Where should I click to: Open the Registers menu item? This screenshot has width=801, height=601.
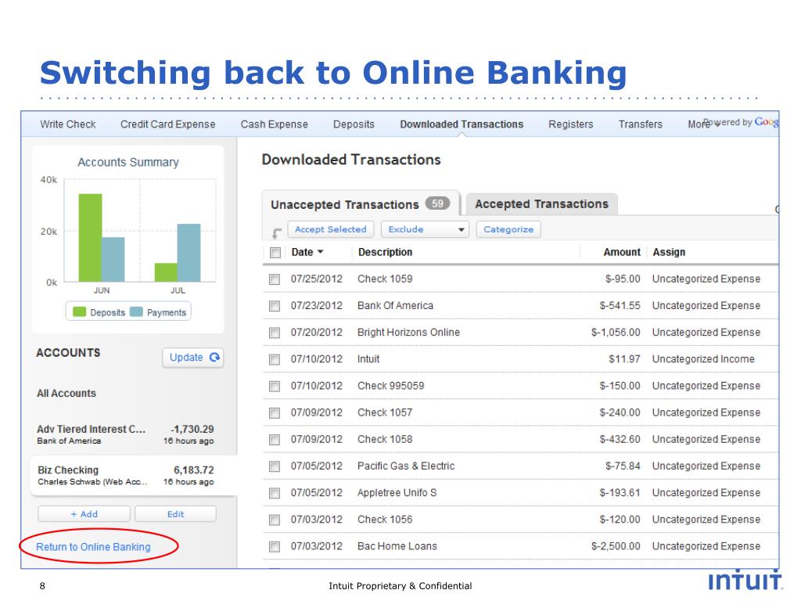570,124
